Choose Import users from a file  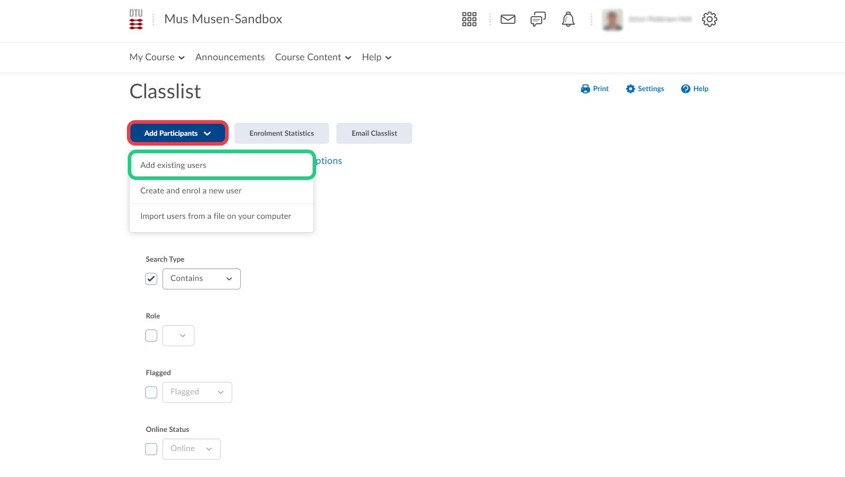pos(216,216)
